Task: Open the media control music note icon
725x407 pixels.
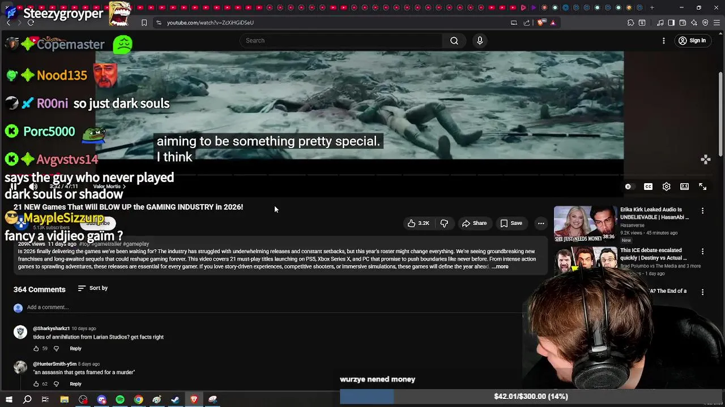Action: click(x=660, y=23)
